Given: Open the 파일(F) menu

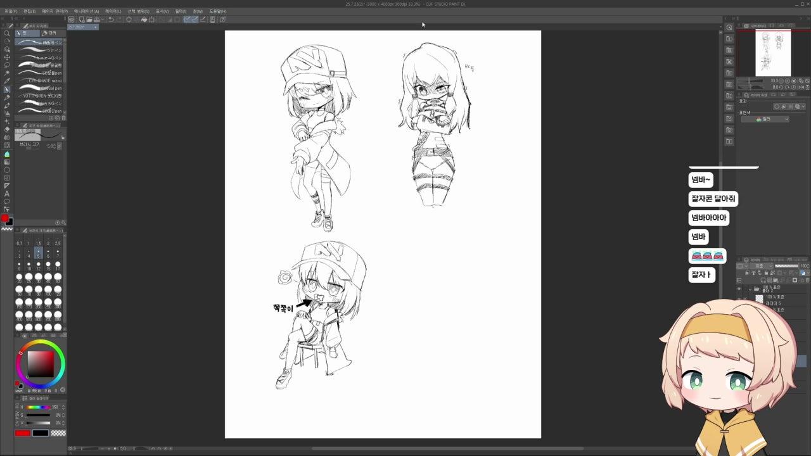Looking at the screenshot, I should [x=11, y=11].
